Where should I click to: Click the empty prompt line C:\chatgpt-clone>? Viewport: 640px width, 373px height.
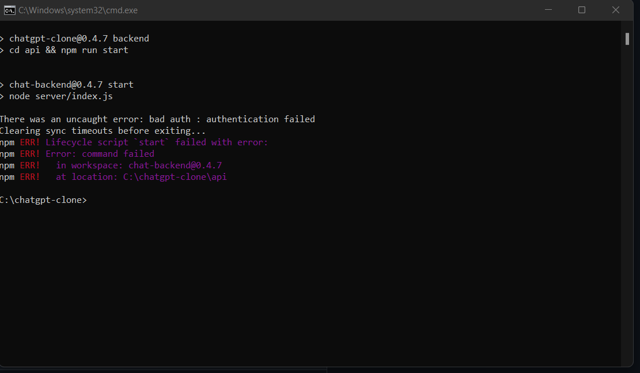click(x=43, y=199)
